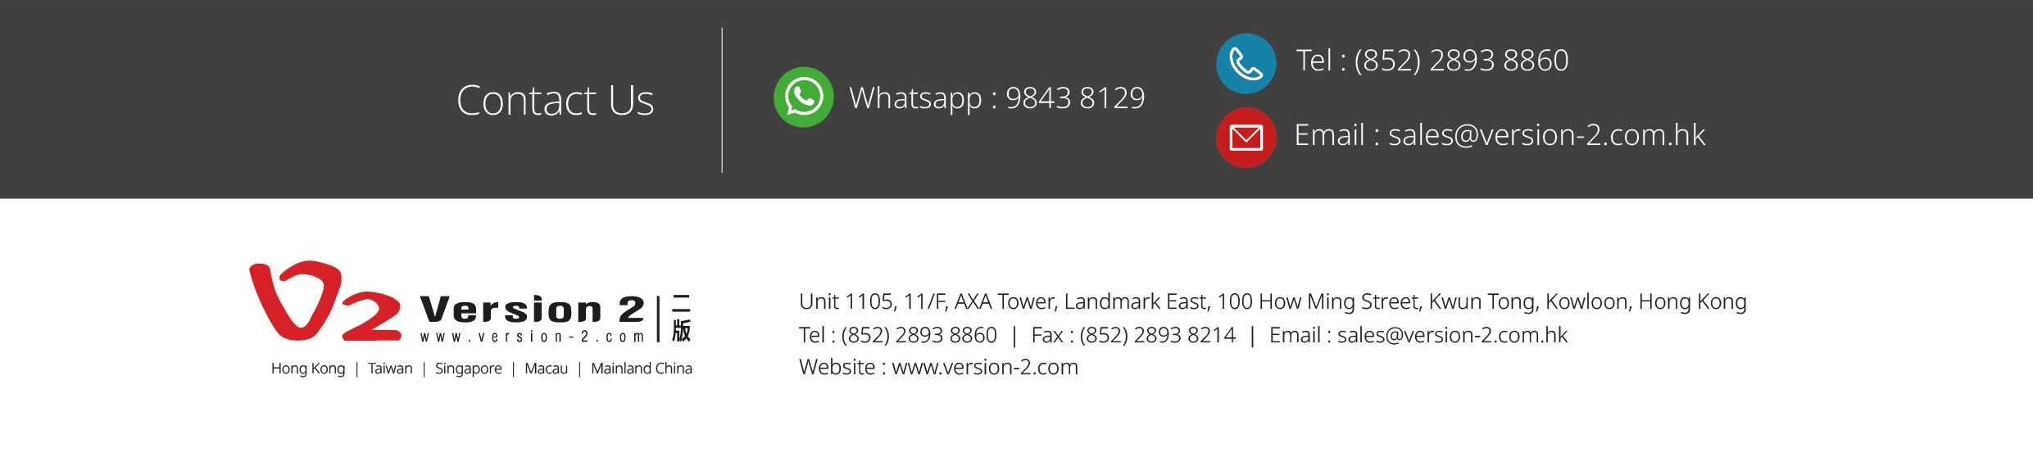
Task: Click Tel : (852) 2893 8860 in header
Action: [x=1432, y=61]
